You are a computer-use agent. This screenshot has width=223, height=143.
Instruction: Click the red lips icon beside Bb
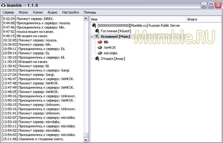(x=100, y=42)
